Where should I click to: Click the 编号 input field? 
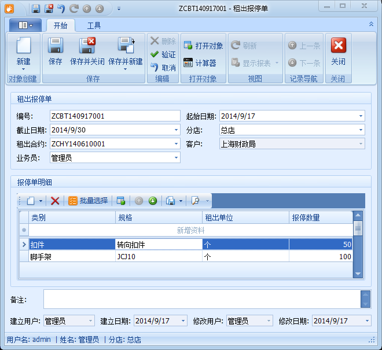coord(115,116)
